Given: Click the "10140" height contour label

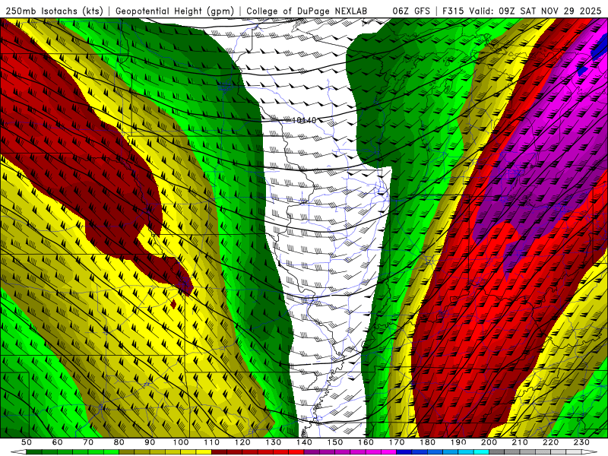Looking at the screenshot, I should point(303,121).
